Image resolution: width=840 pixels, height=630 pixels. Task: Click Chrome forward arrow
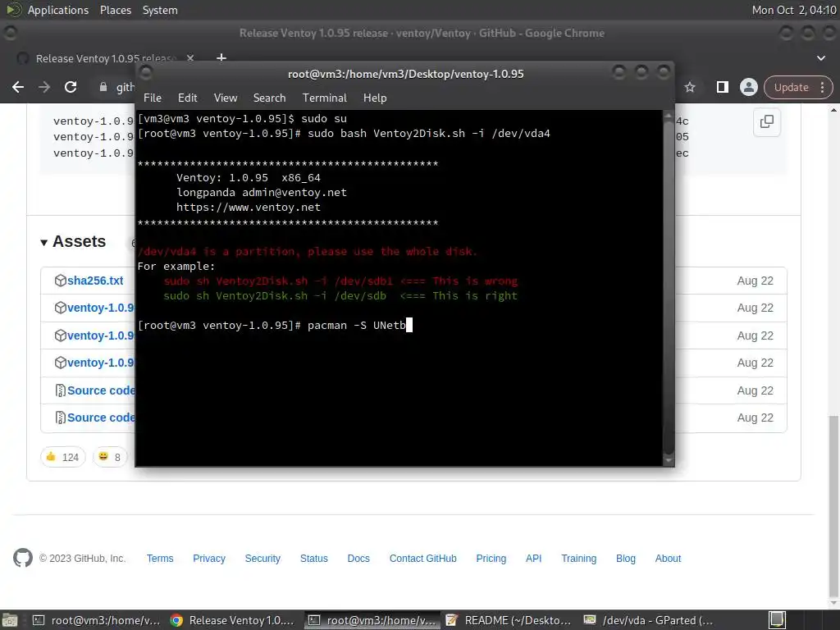[44, 87]
